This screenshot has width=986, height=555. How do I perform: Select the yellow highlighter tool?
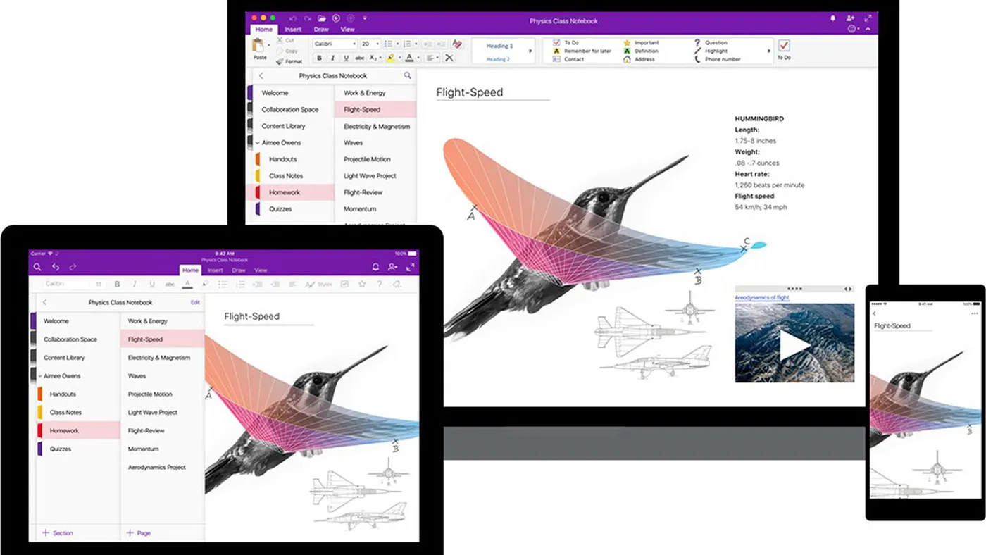pyautogui.click(x=392, y=58)
